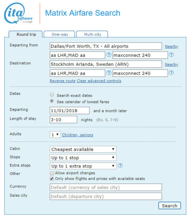This screenshot has height=218, width=193.
Task: Select See calendar of lowest fares
Action: 52,101
